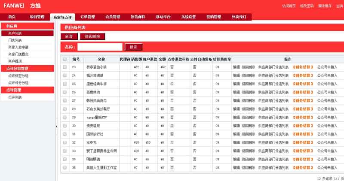Open 门店列表 in the sidebar
Image resolution: width=344 pixels, height=181 pixels.
pos(15,40)
